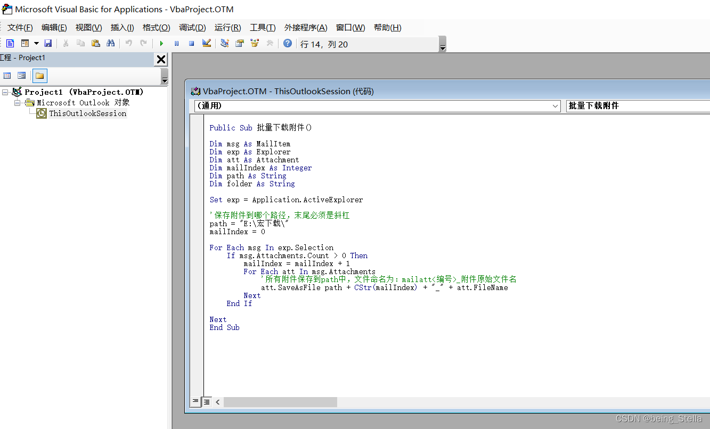Click the att.SaveAsFile code line
The width and height of the screenshot is (710, 429).
coord(384,287)
